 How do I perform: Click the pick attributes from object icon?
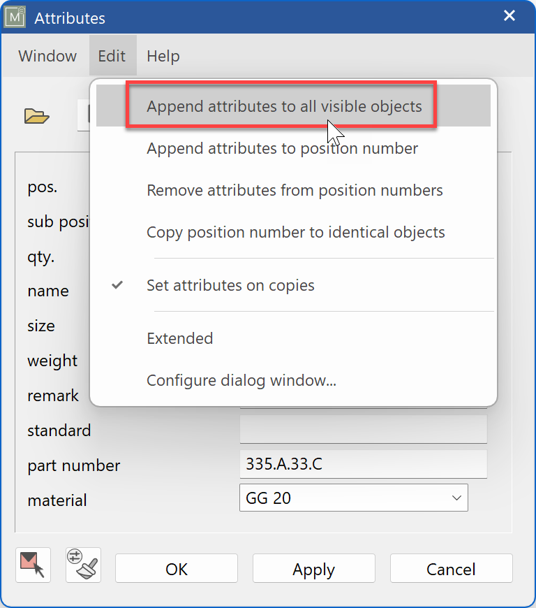pos(33,565)
